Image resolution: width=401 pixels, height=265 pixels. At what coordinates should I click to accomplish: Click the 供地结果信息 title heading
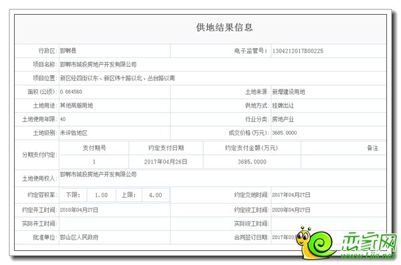click(225, 27)
